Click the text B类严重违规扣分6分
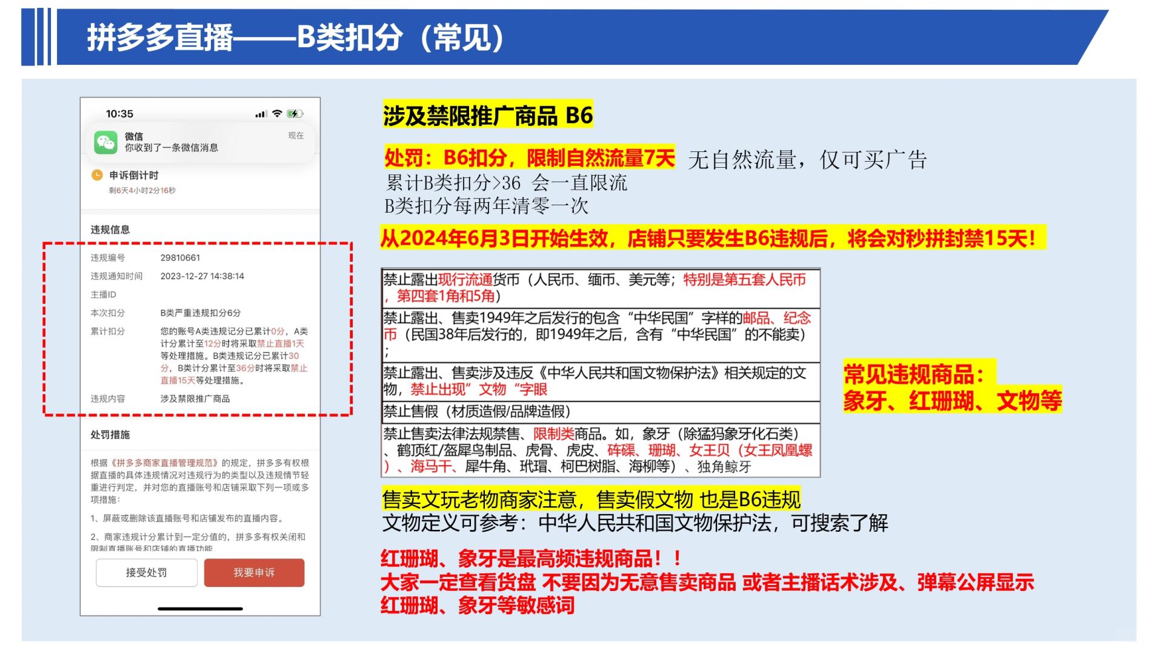This screenshot has width=1163, height=654. coord(201,313)
